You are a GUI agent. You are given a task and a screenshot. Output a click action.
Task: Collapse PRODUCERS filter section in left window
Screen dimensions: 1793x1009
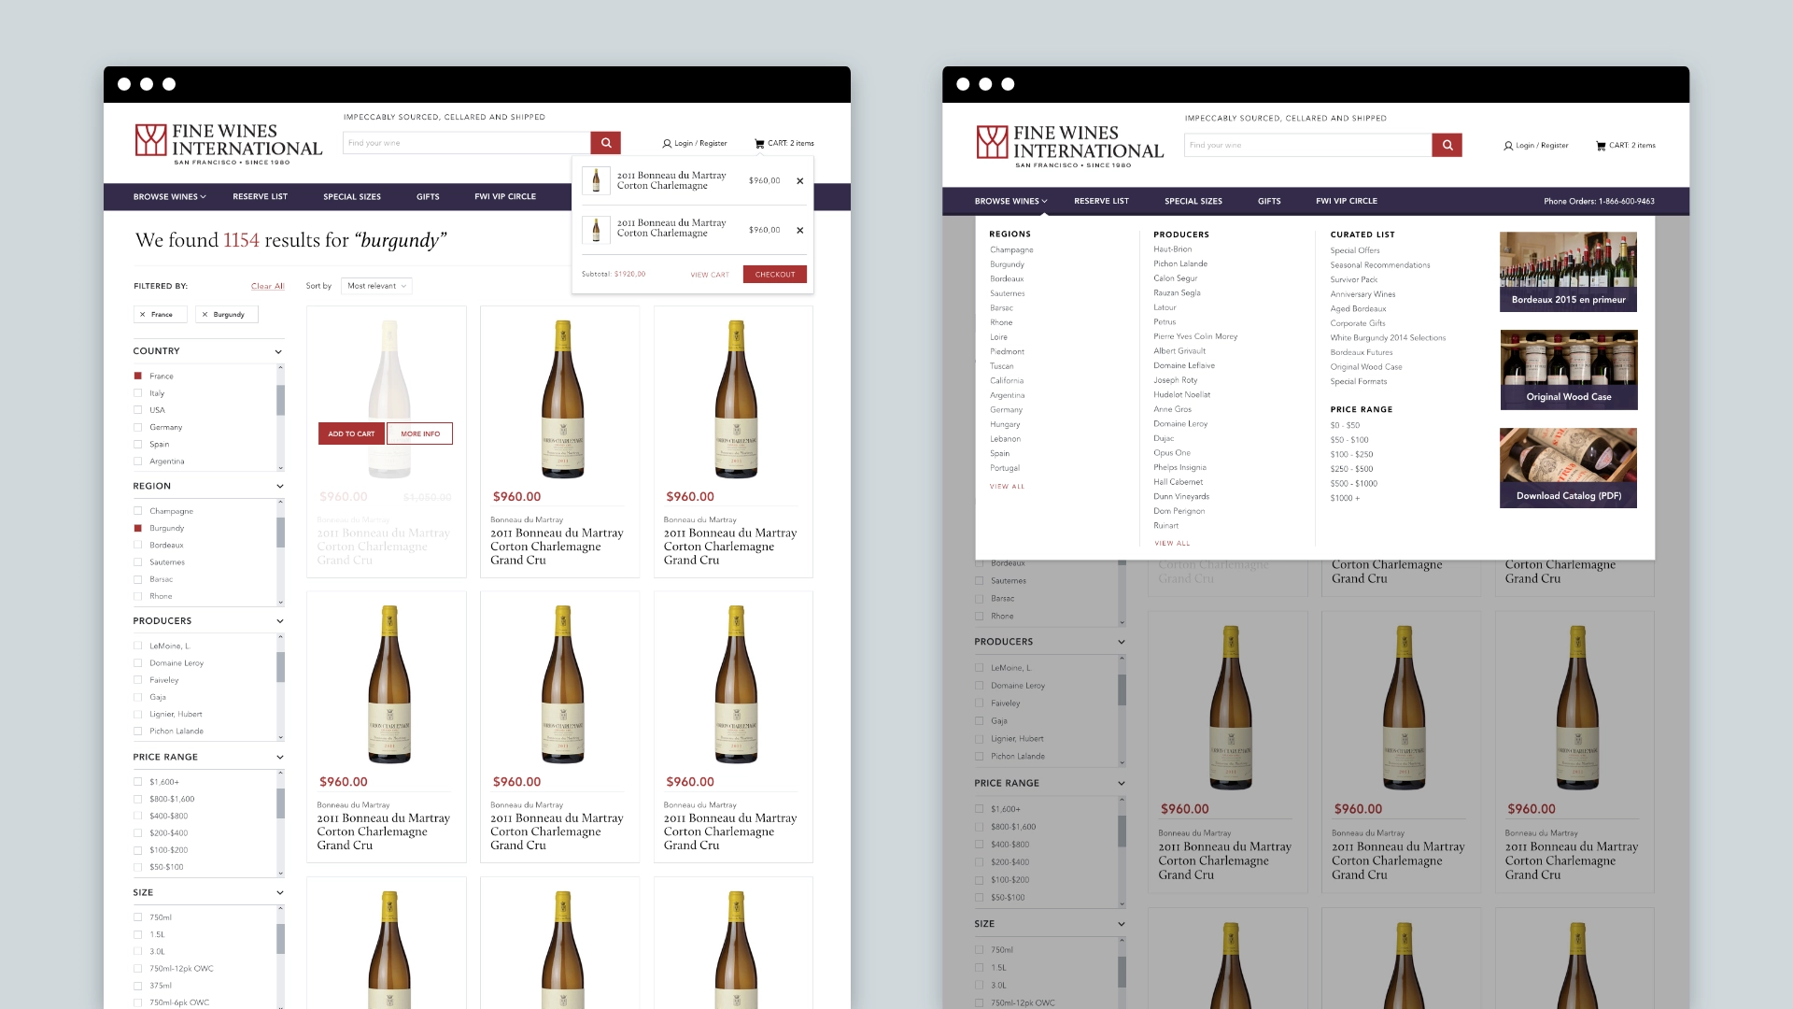[278, 621]
